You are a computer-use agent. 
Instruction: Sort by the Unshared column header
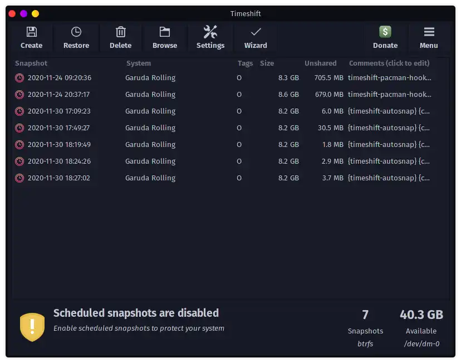(x=320, y=63)
